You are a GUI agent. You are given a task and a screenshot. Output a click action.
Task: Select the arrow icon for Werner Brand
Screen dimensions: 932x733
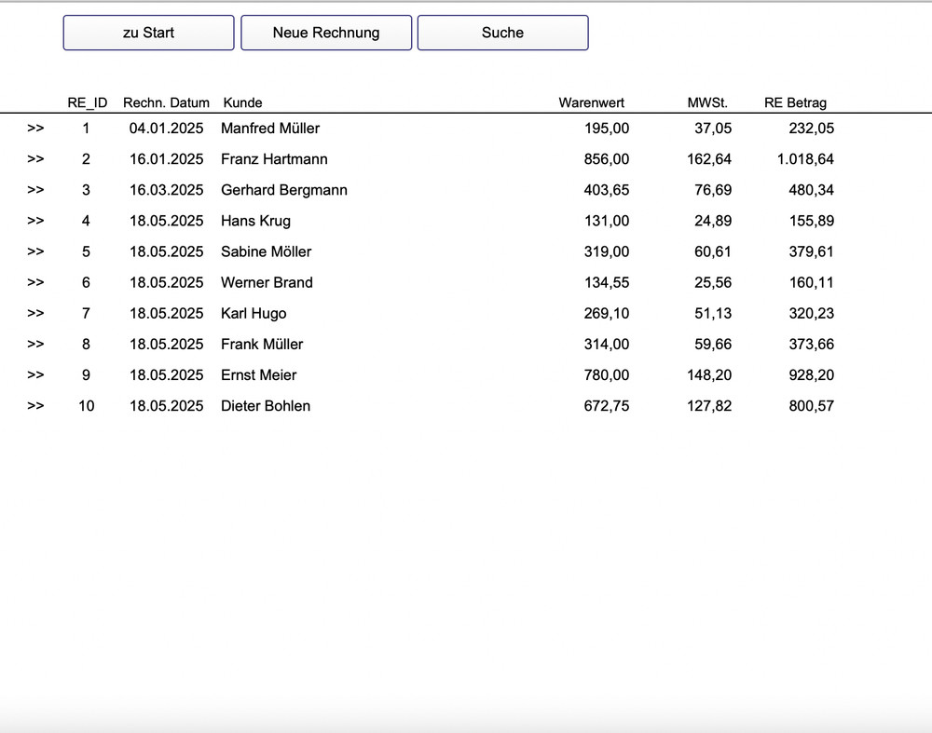35,282
